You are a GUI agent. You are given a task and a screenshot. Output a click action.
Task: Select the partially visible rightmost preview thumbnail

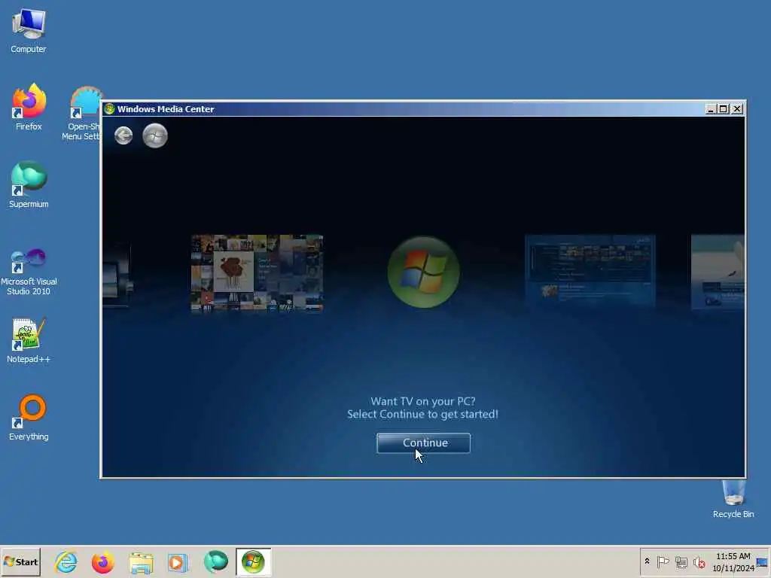pyautogui.click(x=718, y=272)
